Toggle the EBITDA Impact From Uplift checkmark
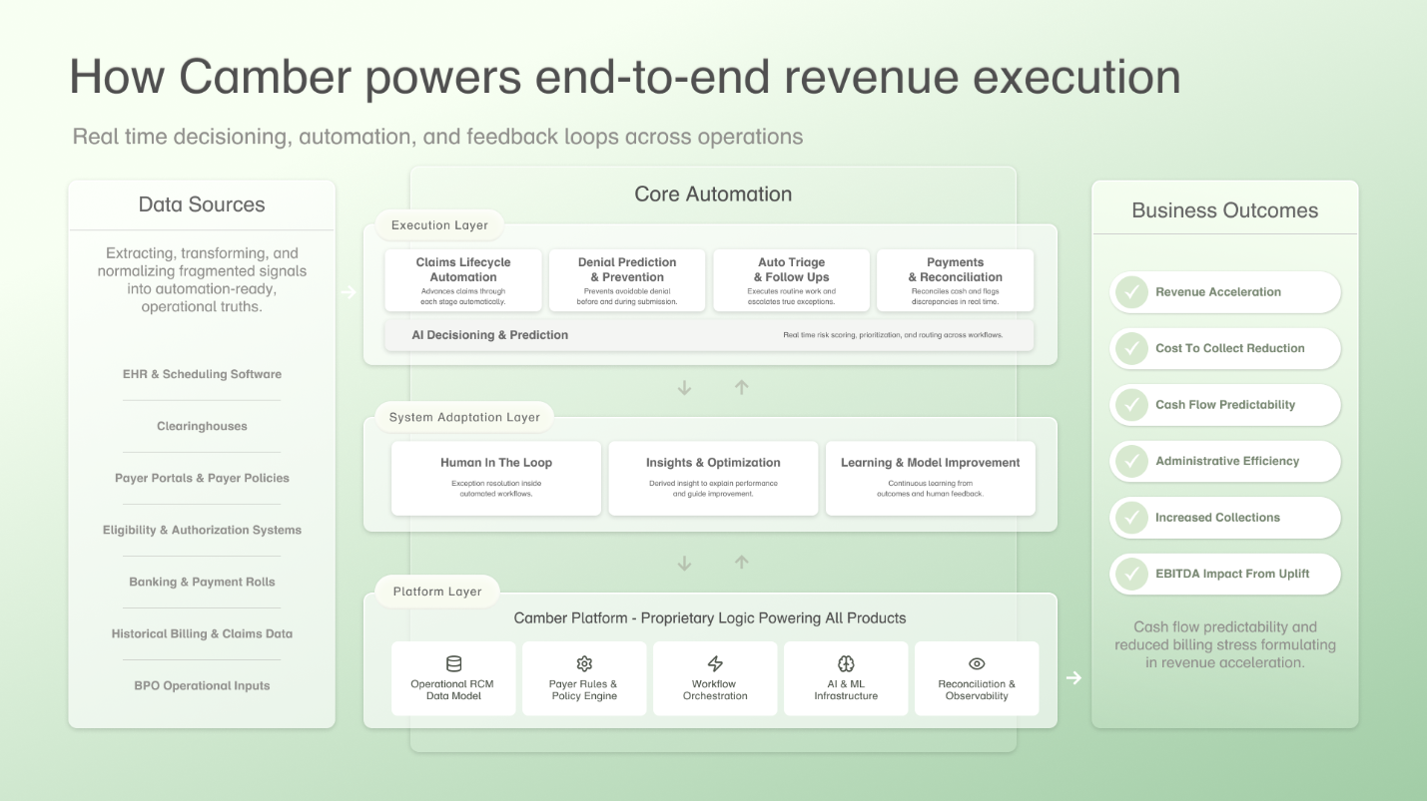 1131,574
